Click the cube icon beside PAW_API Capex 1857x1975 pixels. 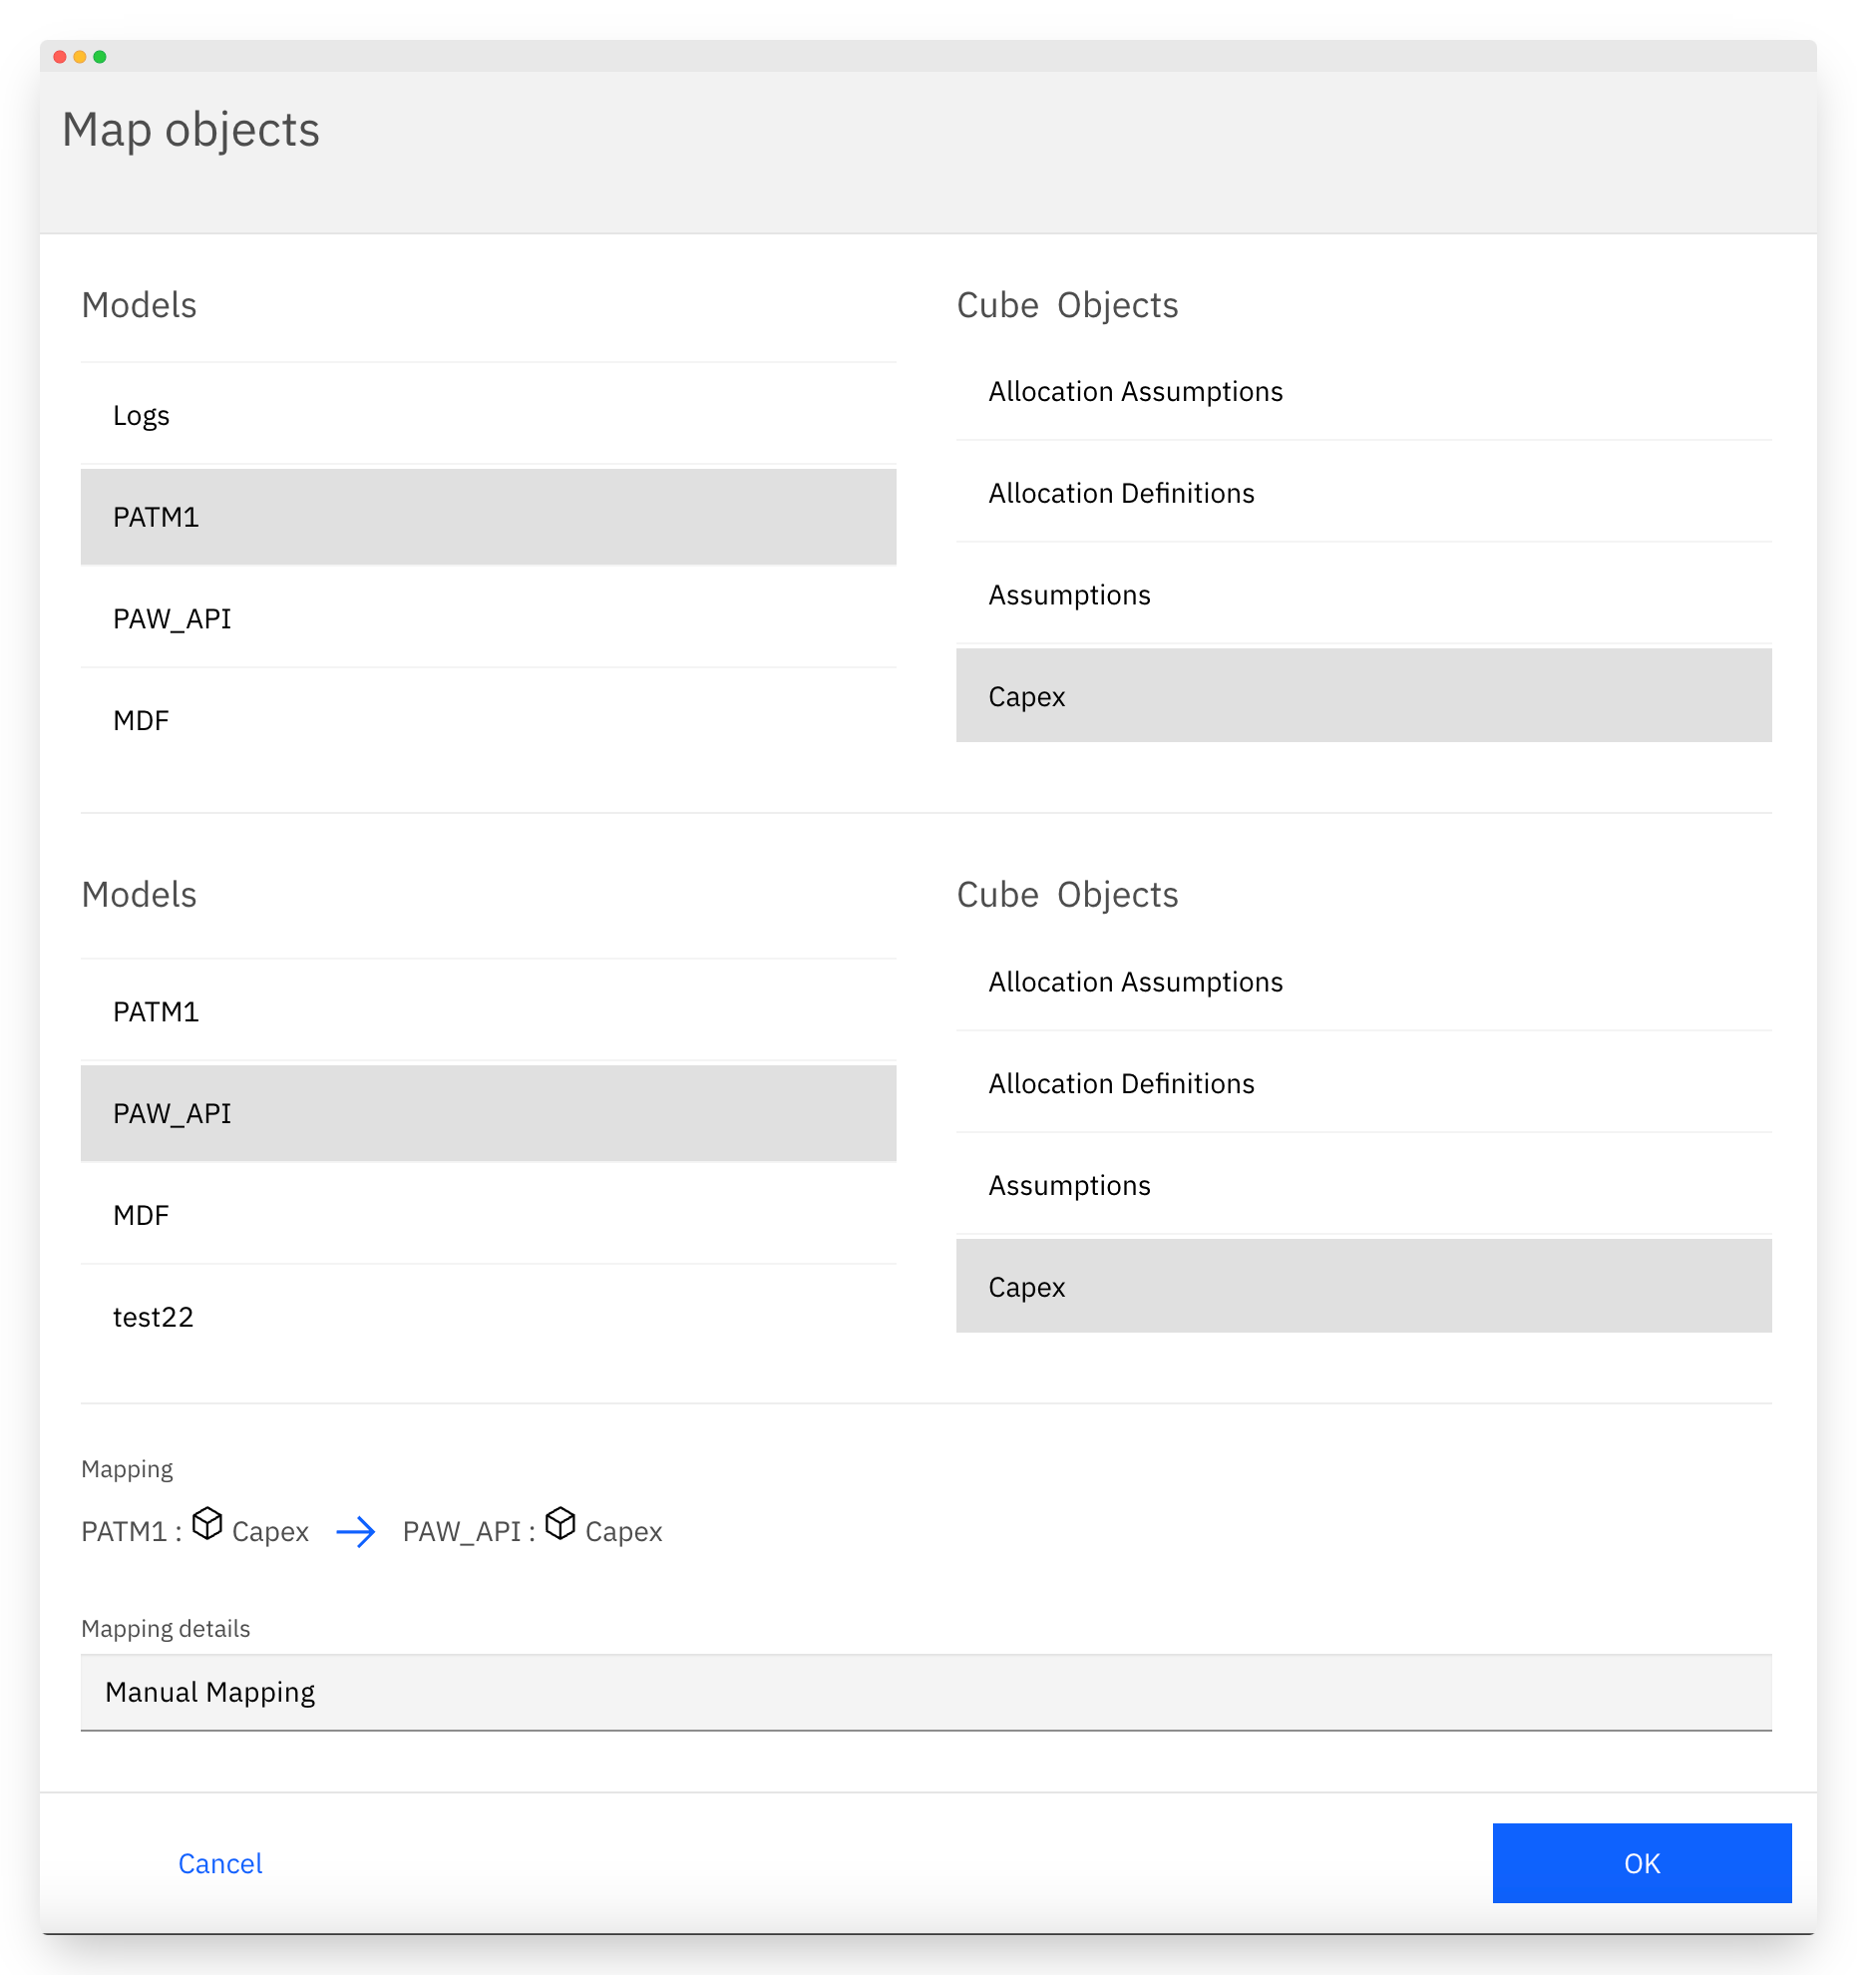point(560,1523)
